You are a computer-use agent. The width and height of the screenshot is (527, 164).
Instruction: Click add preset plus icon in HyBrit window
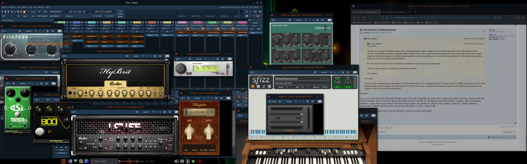click(143, 56)
